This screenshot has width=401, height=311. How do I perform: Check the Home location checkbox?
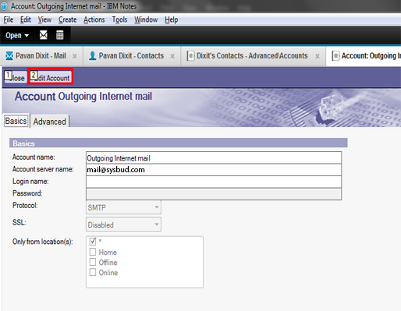[93, 252]
